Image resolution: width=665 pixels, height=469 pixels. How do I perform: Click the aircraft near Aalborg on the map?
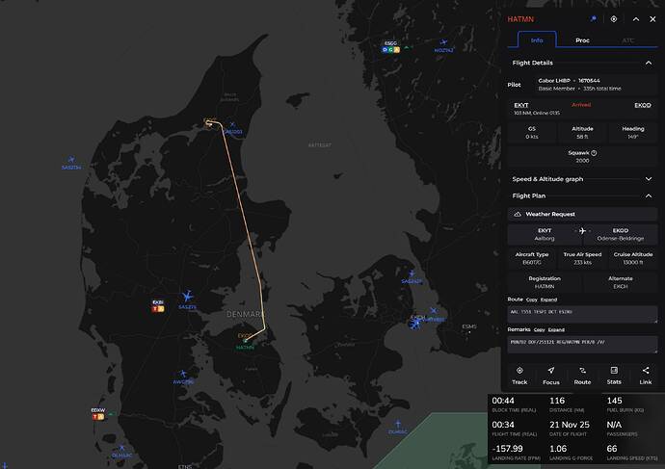(x=232, y=124)
